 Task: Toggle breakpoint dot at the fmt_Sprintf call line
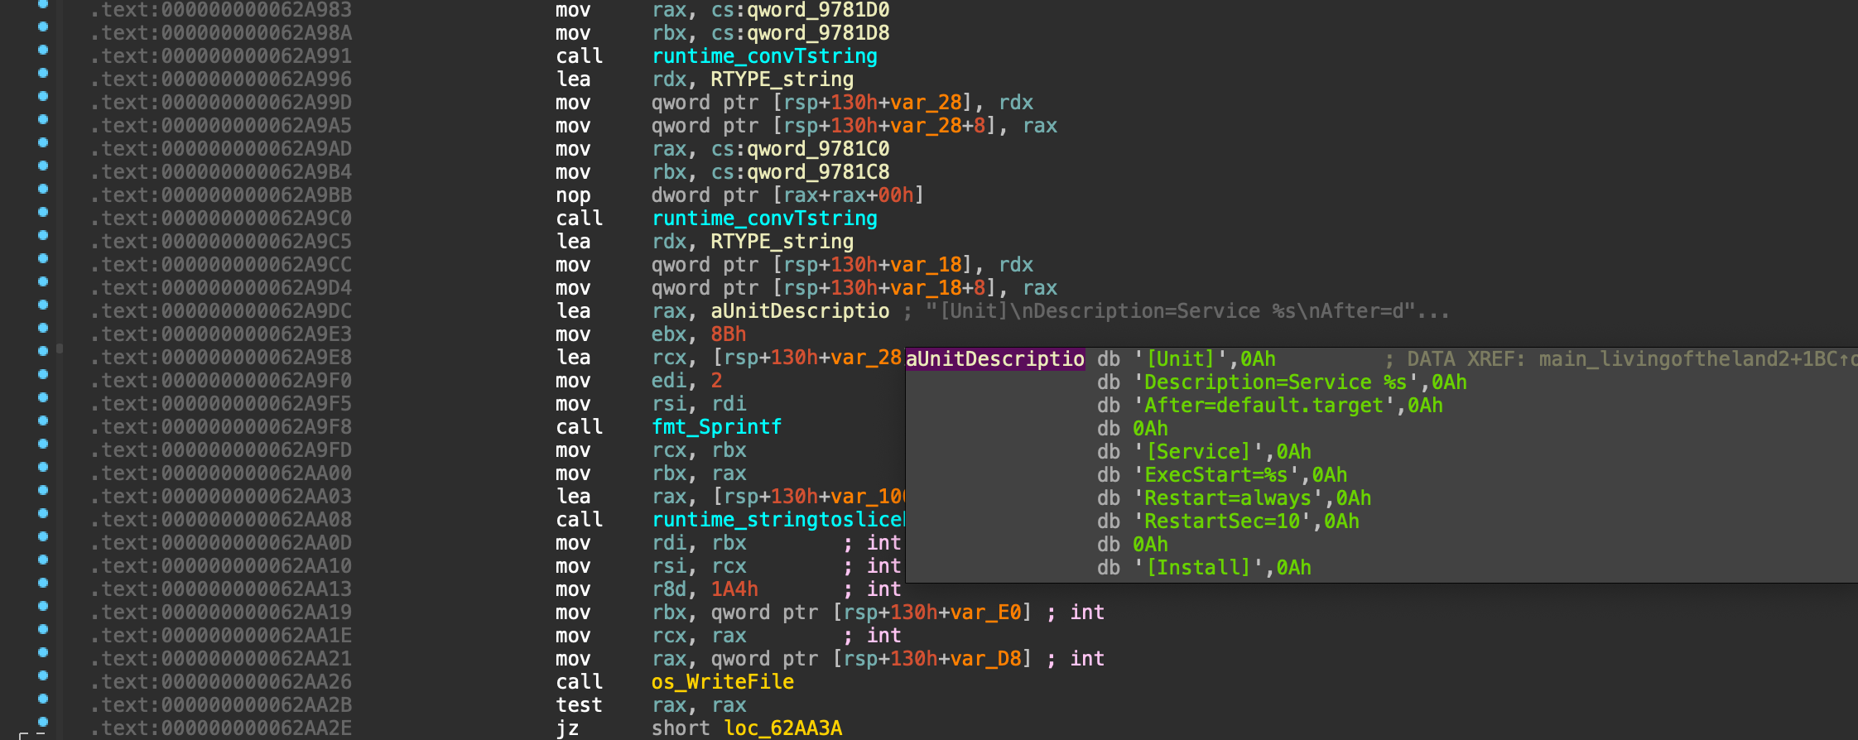click(43, 421)
